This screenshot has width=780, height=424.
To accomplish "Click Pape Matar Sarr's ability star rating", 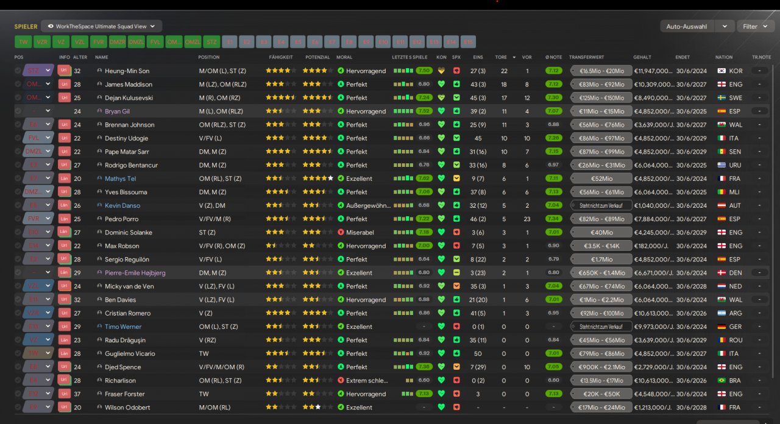I will [281, 152].
